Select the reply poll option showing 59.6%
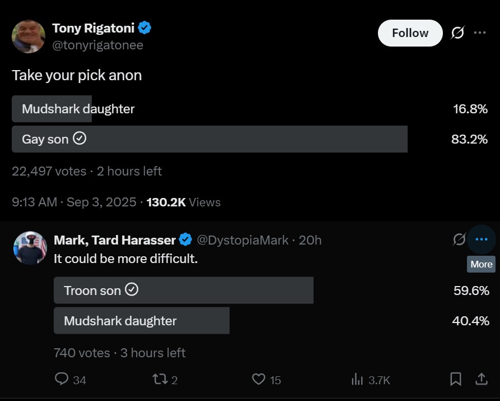Screen dimensions: 500x401 [183, 291]
